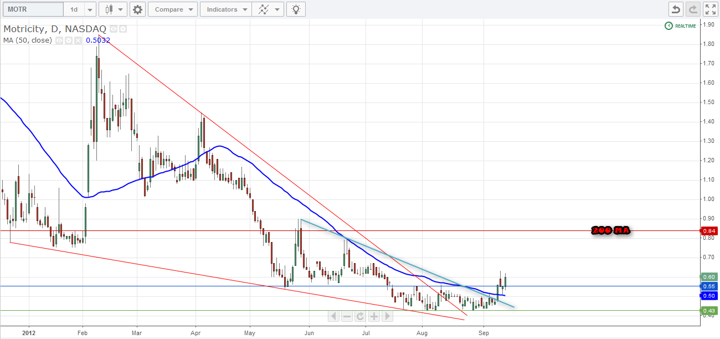Select the candlestick chart style icon

[x=108, y=9]
